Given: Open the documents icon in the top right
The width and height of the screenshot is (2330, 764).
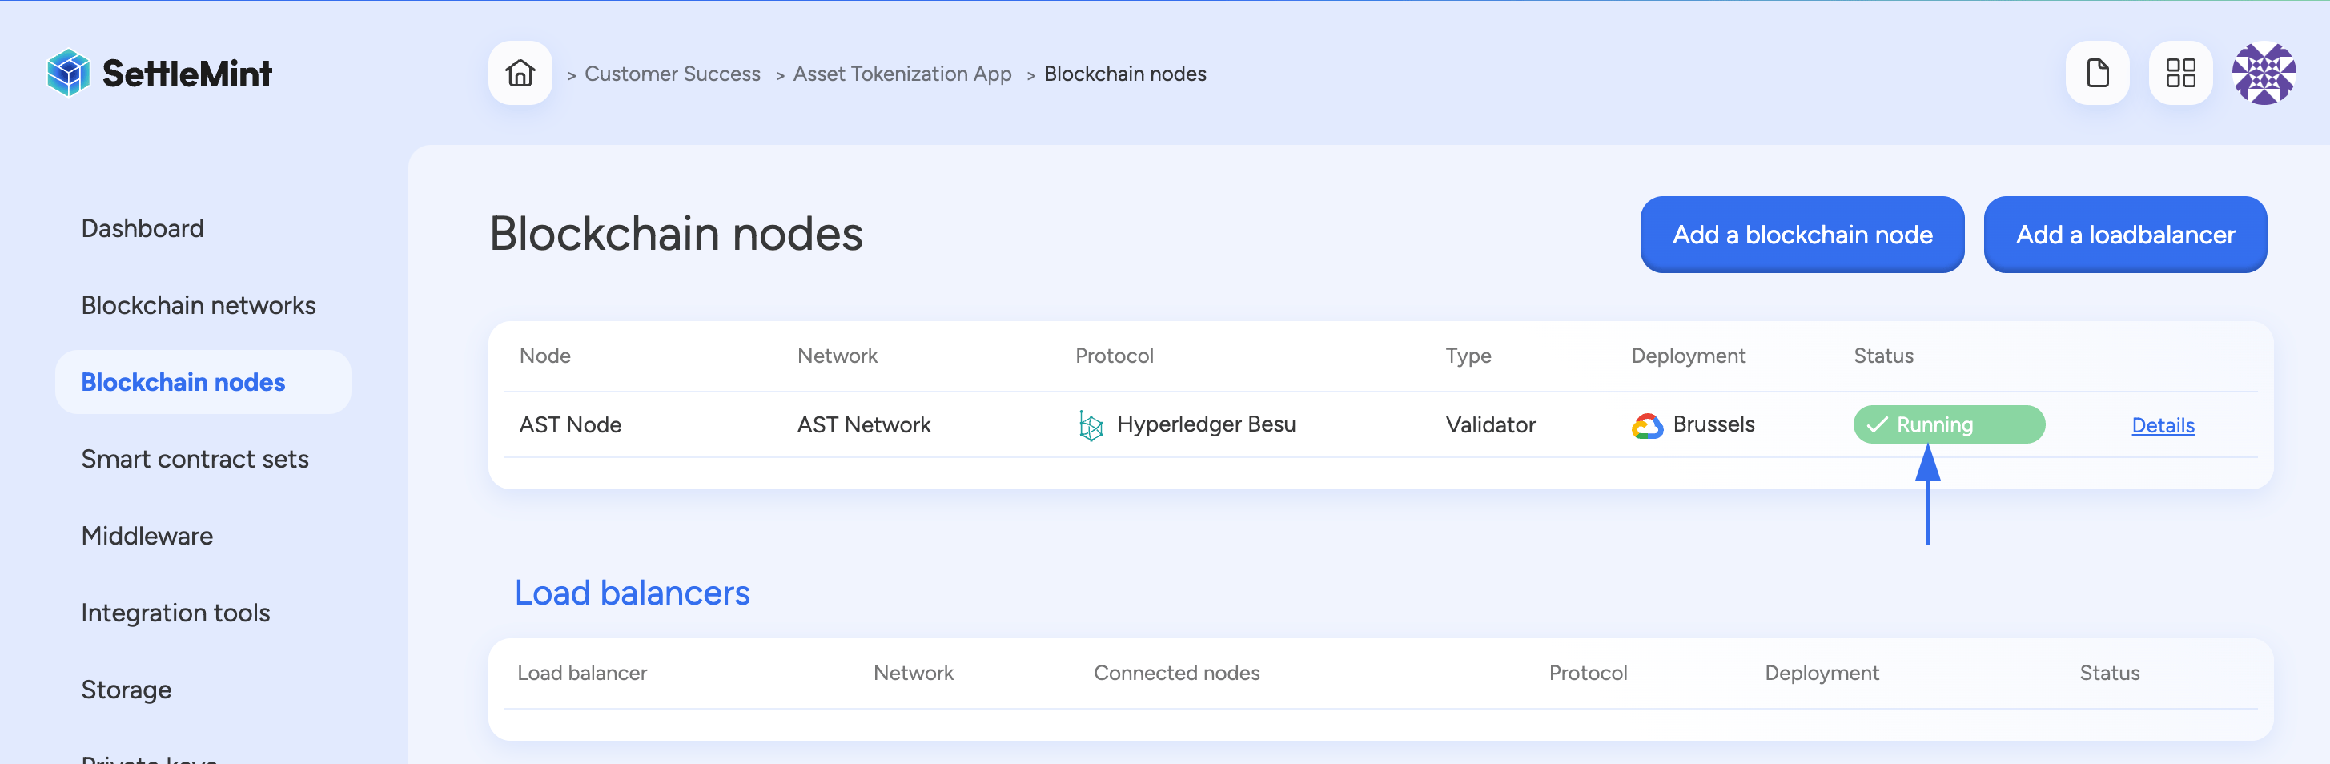Looking at the screenshot, I should point(2098,73).
